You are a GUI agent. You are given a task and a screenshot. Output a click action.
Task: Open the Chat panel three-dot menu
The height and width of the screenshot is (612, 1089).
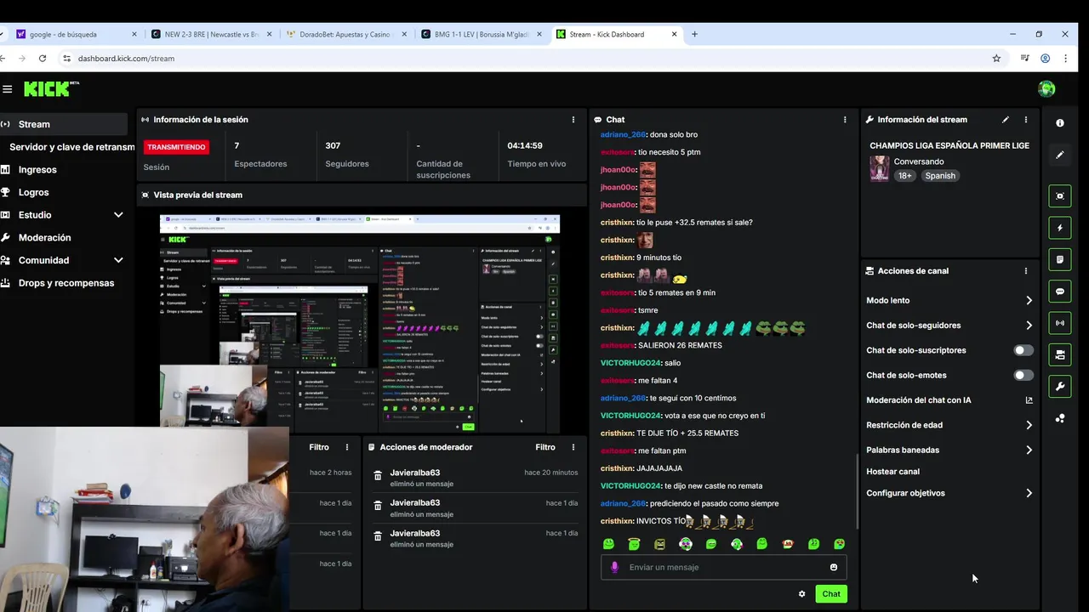[845, 120]
